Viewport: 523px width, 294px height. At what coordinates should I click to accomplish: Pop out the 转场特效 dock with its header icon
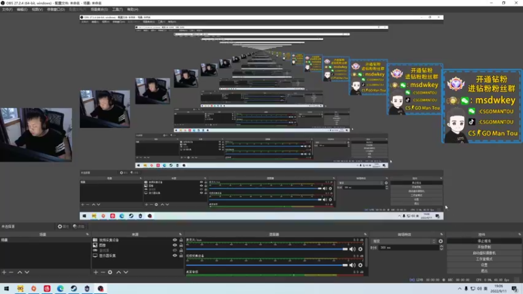coord(442,235)
